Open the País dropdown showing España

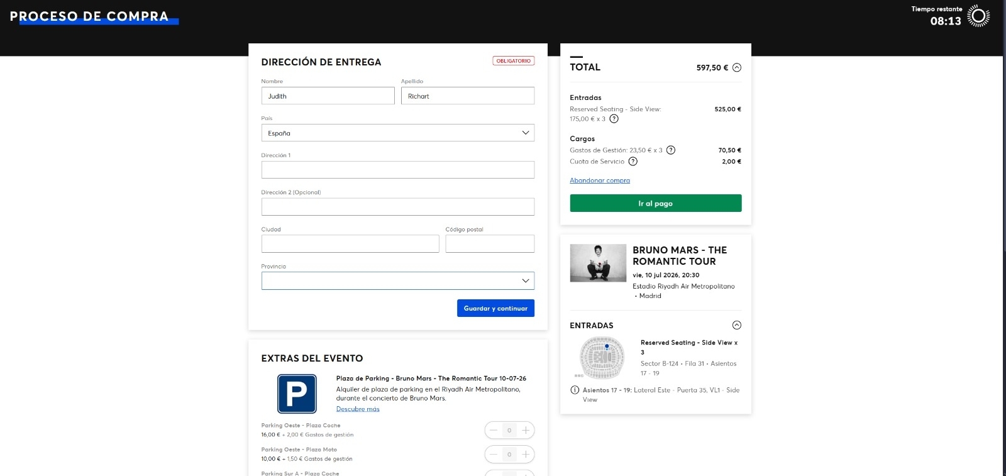click(397, 133)
